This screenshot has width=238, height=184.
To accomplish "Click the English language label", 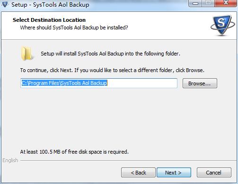I will pyautogui.click(x=10, y=160).
